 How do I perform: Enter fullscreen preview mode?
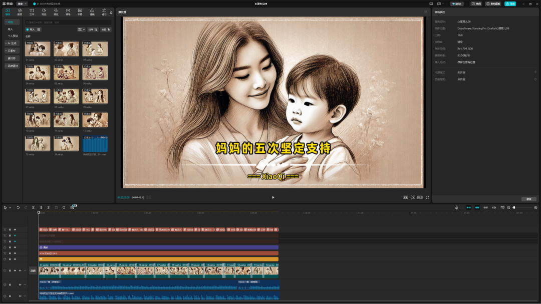(427, 197)
